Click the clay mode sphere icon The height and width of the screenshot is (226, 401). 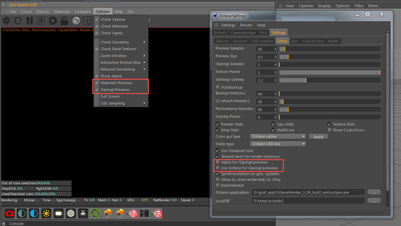click(x=76, y=21)
